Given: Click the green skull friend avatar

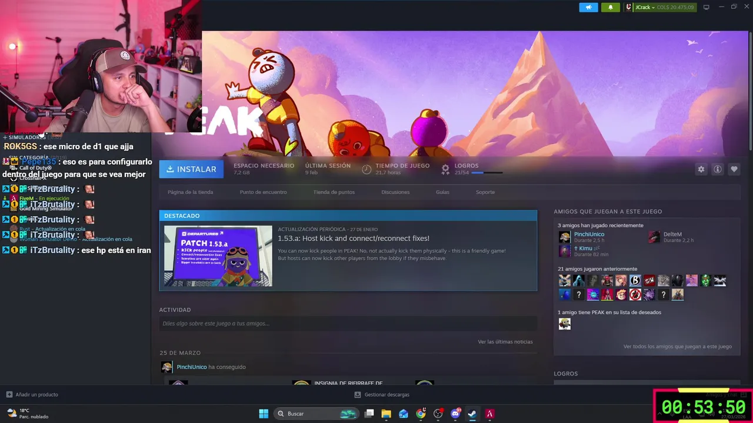Looking at the screenshot, I should click(706, 281).
